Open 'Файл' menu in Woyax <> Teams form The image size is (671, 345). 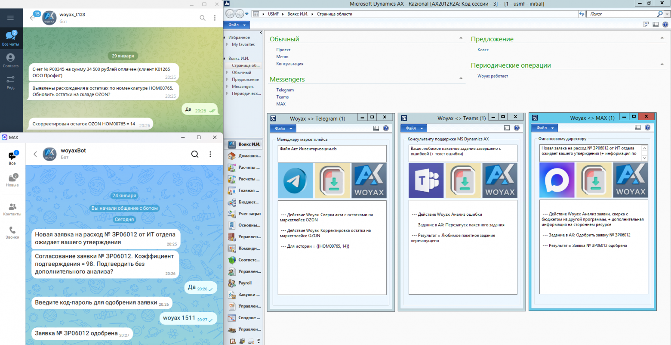pos(413,128)
